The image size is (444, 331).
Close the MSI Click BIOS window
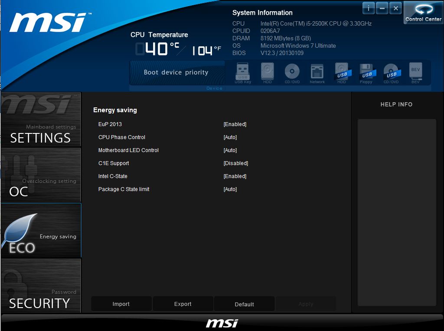[x=395, y=8]
